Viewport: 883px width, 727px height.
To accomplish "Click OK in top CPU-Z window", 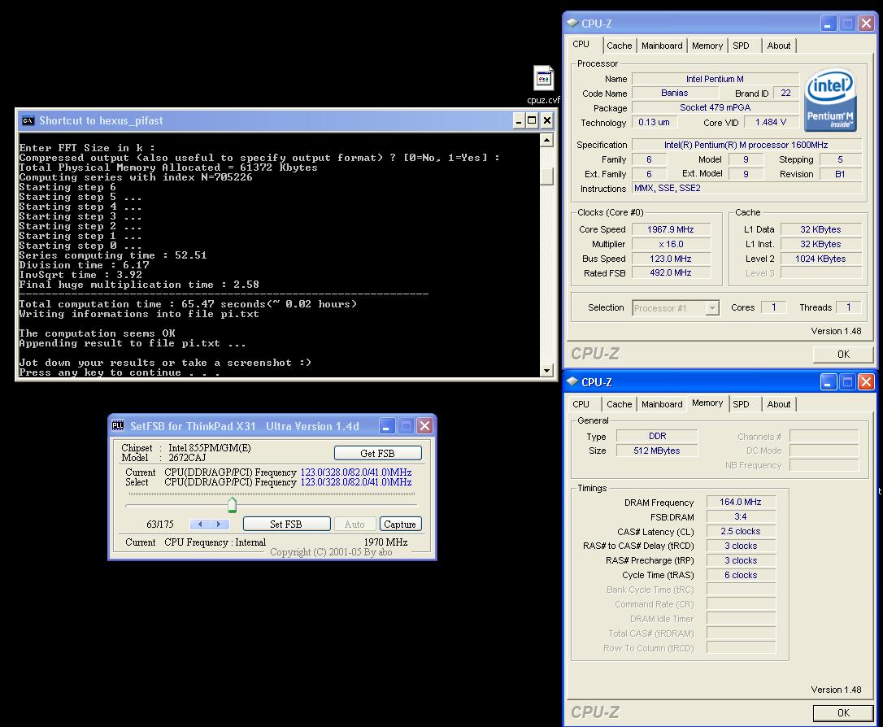I will click(843, 355).
